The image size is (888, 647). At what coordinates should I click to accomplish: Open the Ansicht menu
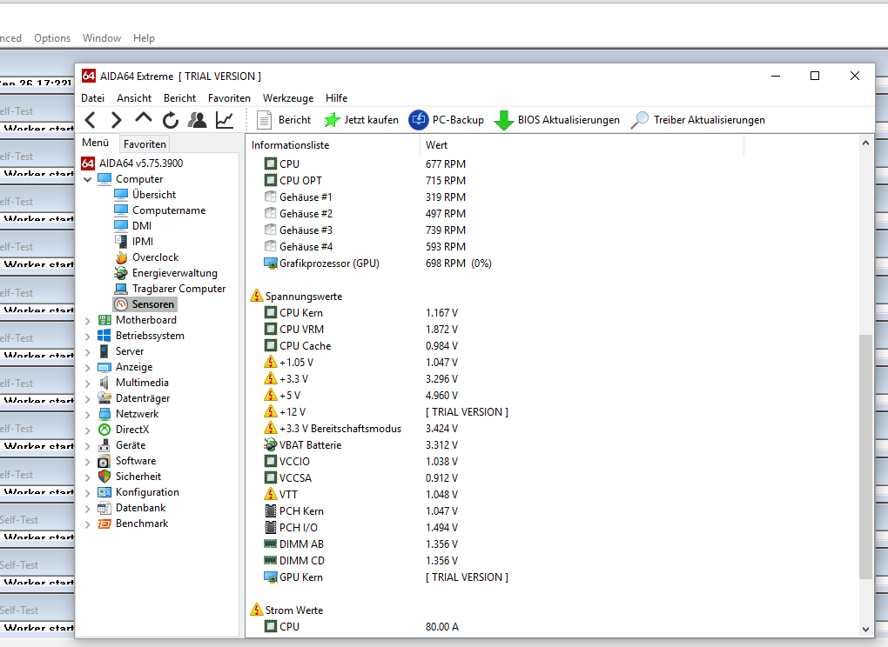(134, 98)
